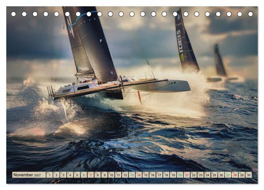Pick date cell 23

(x=201, y=175)
